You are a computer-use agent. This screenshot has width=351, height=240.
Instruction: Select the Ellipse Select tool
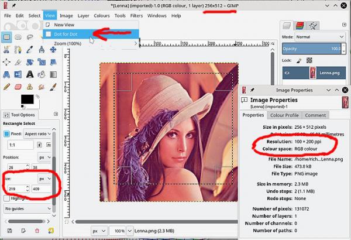(18, 37)
